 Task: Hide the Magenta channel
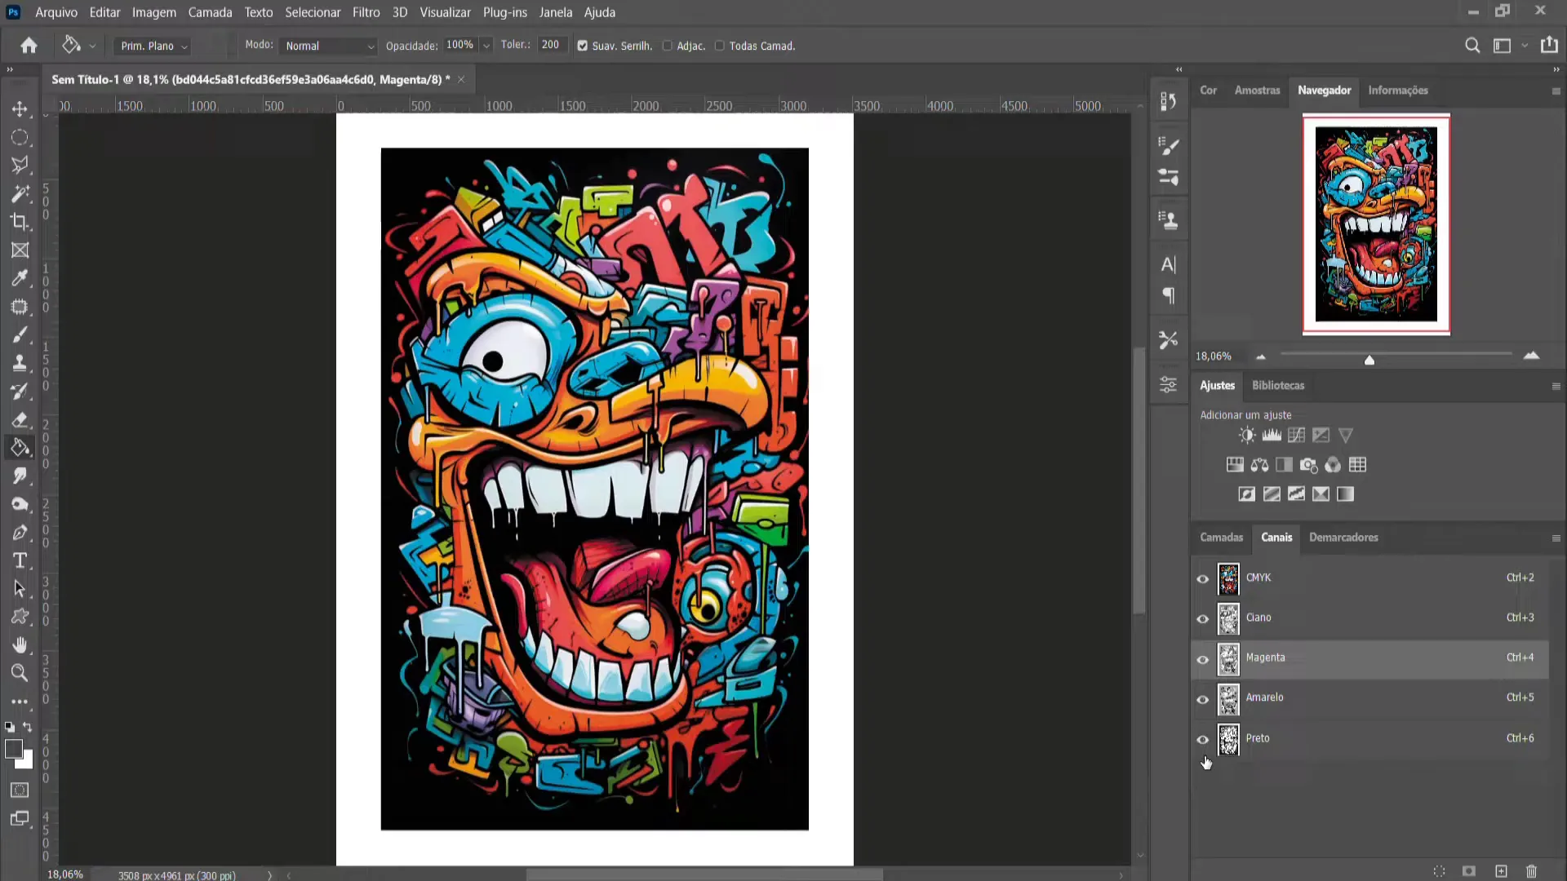coord(1202,659)
